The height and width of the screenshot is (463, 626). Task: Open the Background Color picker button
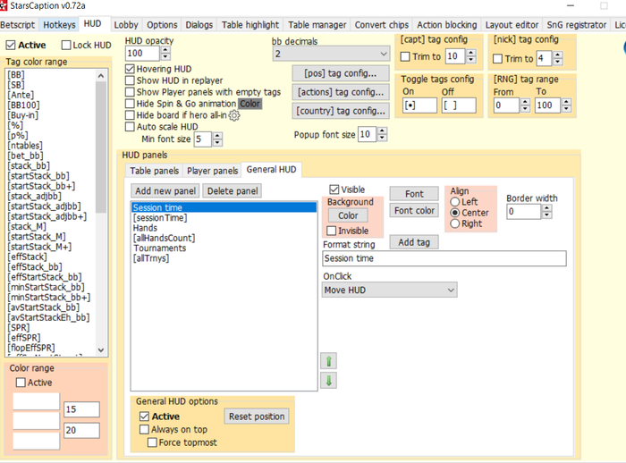348,215
